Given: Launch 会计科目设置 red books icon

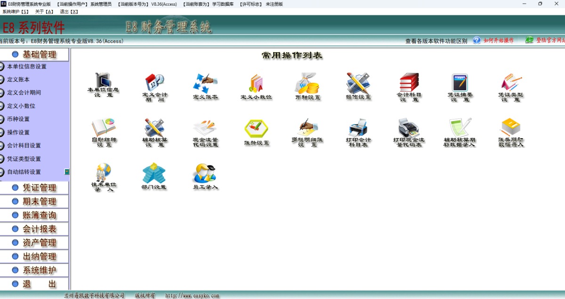Looking at the screenshot, I should 409,83.
